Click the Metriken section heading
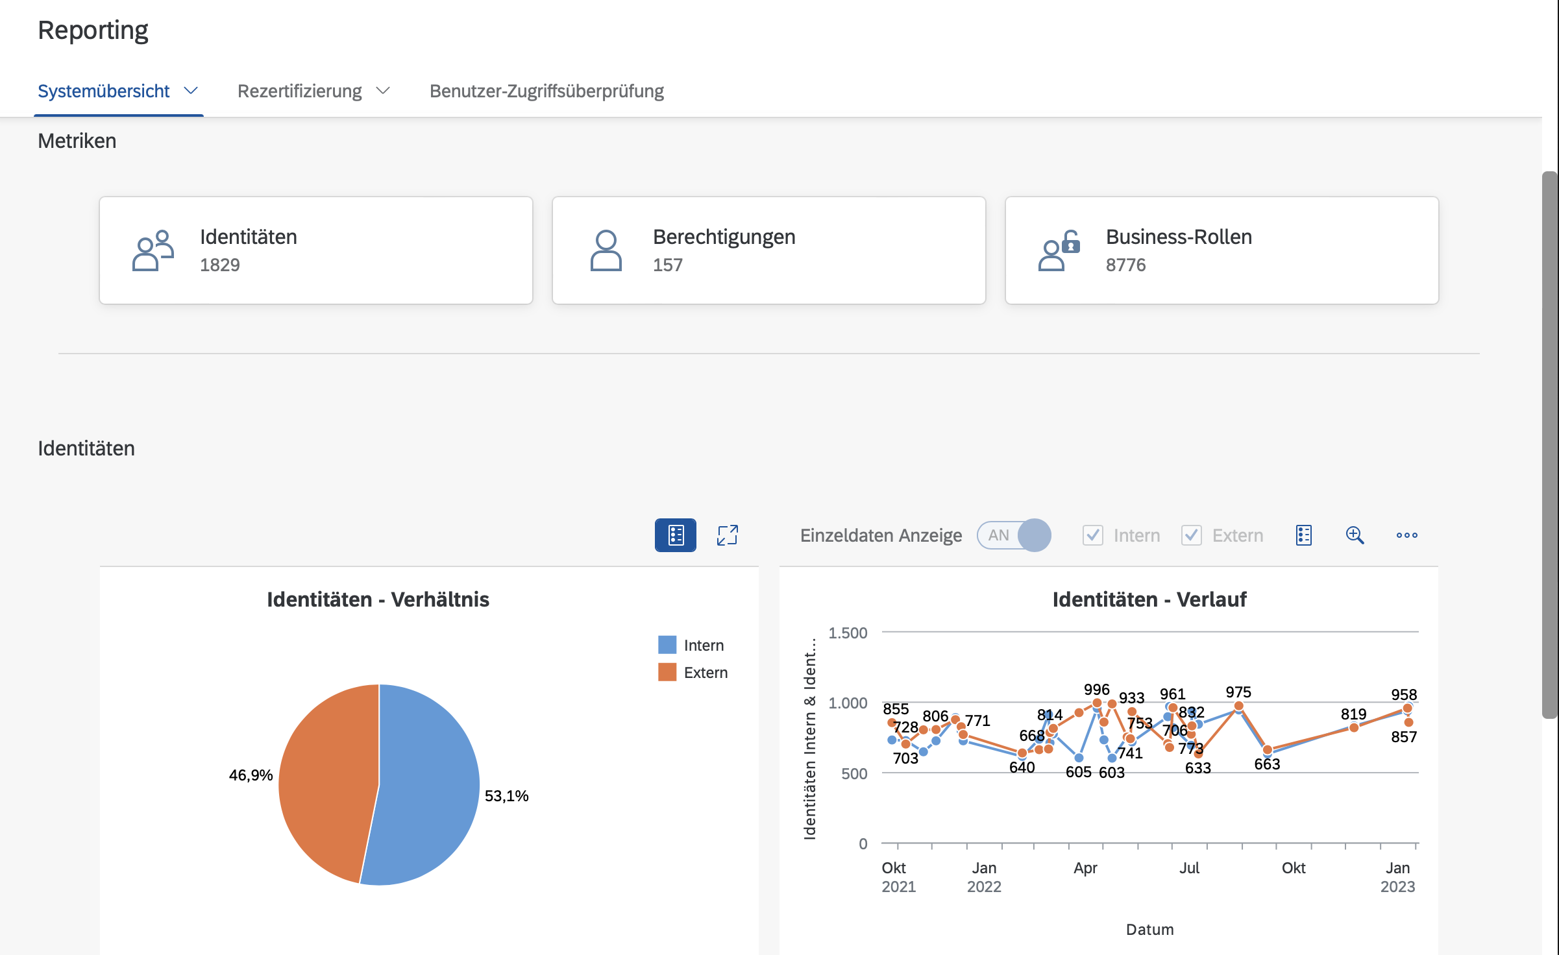Image resolution: width=1559 pixels, height=955 pixels. [x=77, y=141]
